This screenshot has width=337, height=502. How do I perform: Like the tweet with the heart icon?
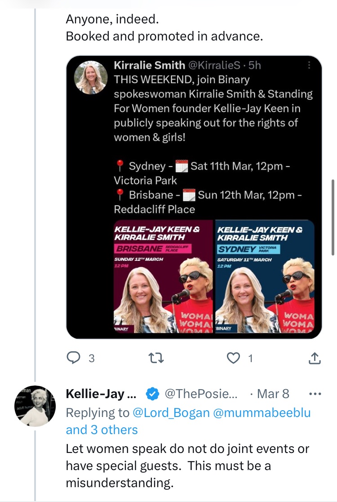(x=233, y=358)
